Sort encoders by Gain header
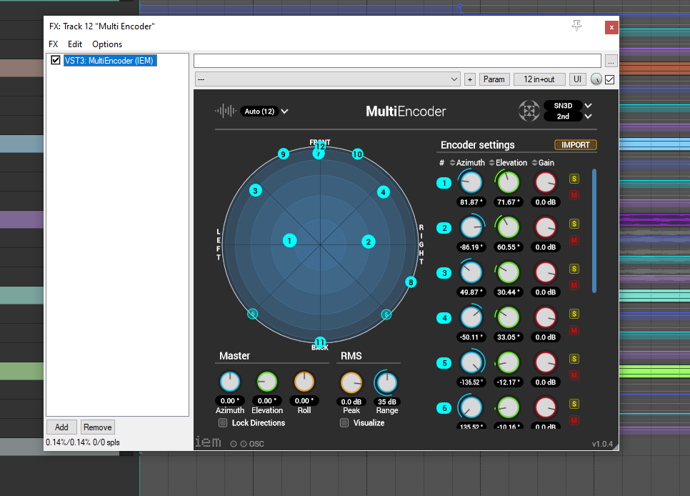Image resolution: width=690 pixels, height=496 pixels. (x=543, y=162)
